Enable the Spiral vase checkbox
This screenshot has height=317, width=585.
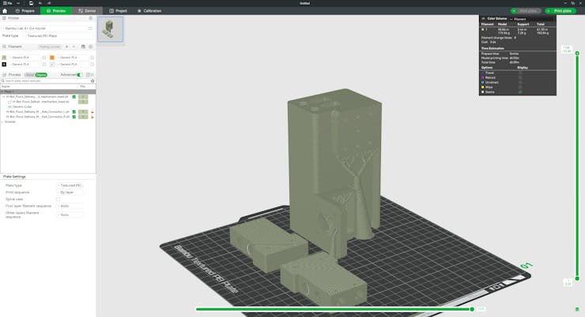click(x=58, y=200)
